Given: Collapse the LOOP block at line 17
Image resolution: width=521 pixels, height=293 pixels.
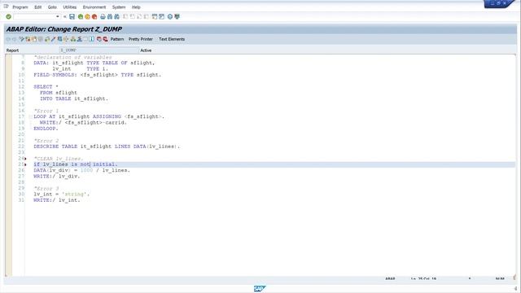Looking at the screenshot, I should (30, 116).
